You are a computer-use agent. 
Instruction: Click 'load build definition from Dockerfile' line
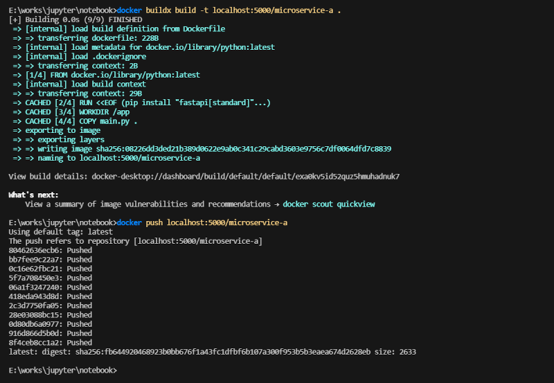118,28
